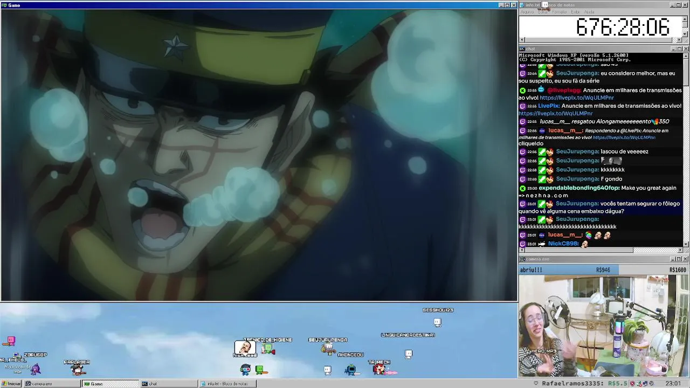Click the ZORUGBP character in the overlay

pos(36,368)
